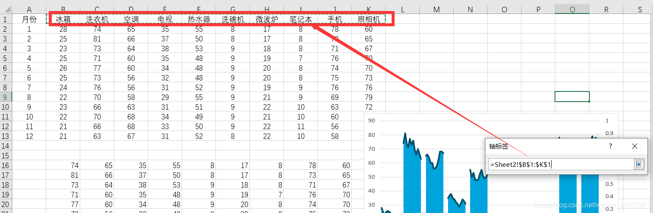This screenshot has width=653, height=213.
Task: Click the collapse-dialog range selector icon
Action: coord(639,164)
